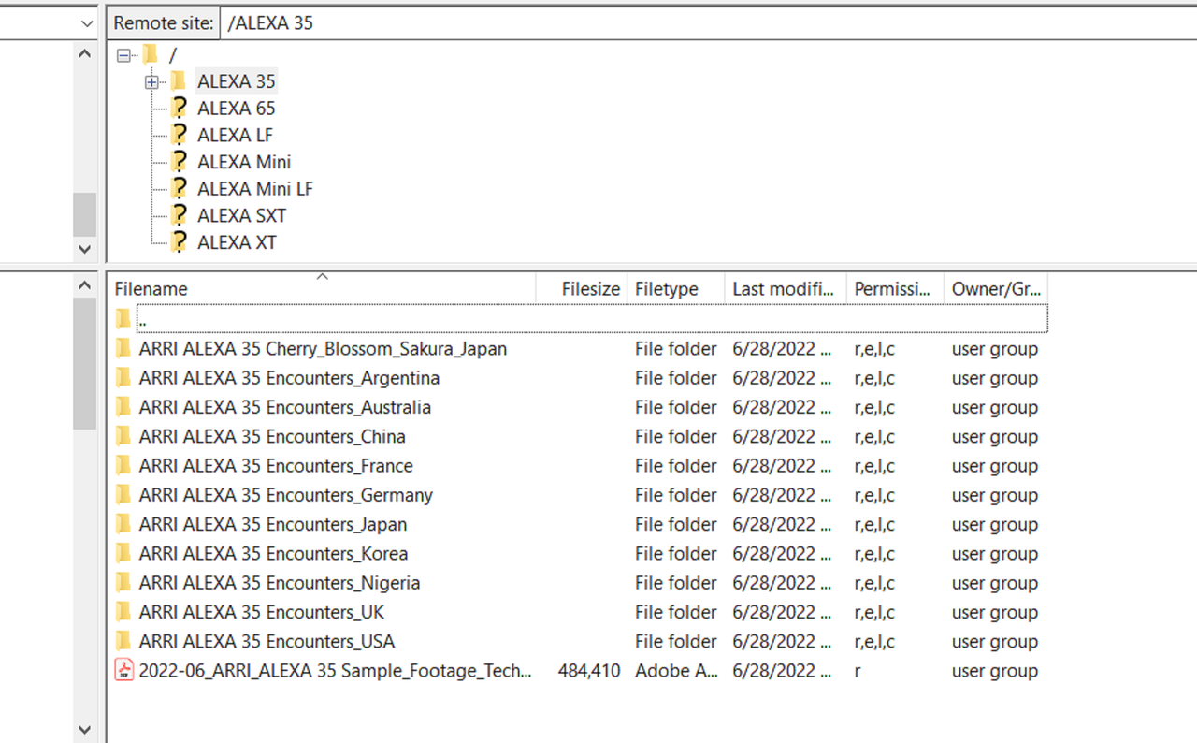Select 'ARRI ALEXA 35 Encounters_USA' folder name

[267, 641]
